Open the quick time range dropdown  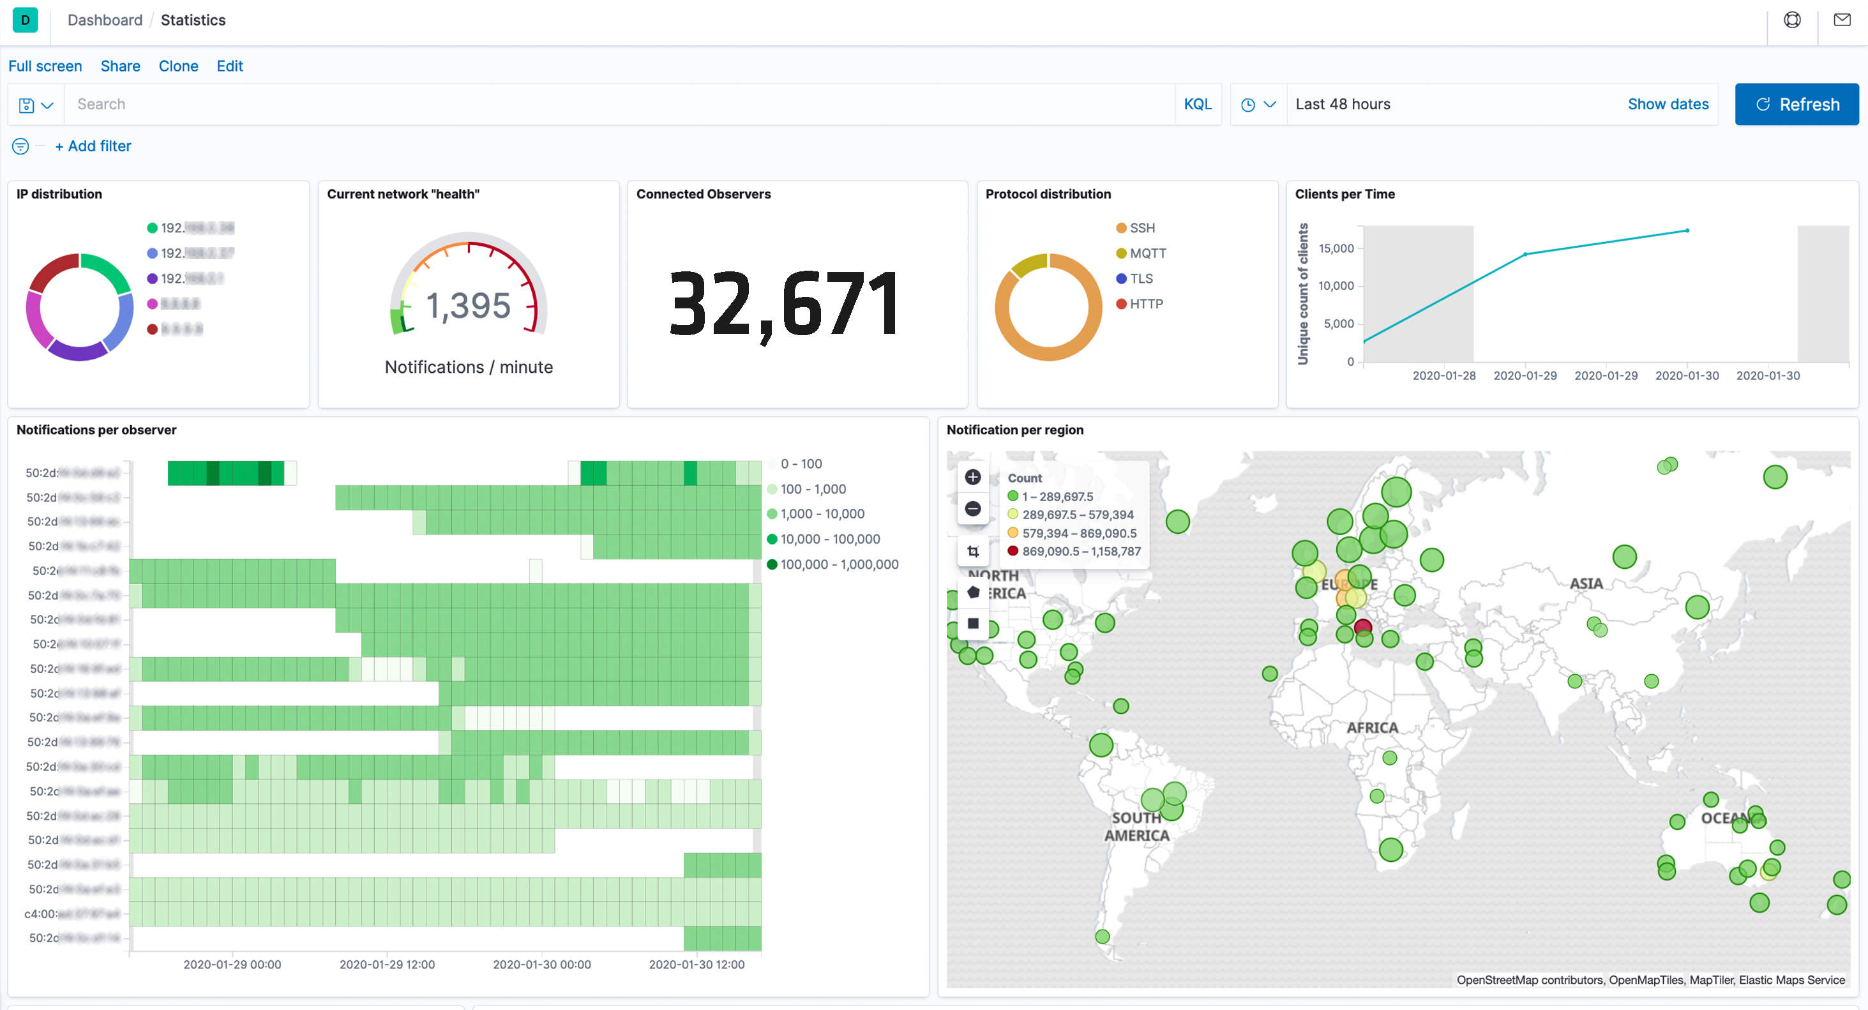coord(1258,105)
